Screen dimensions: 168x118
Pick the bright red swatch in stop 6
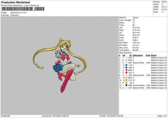[x=127, y=70]
